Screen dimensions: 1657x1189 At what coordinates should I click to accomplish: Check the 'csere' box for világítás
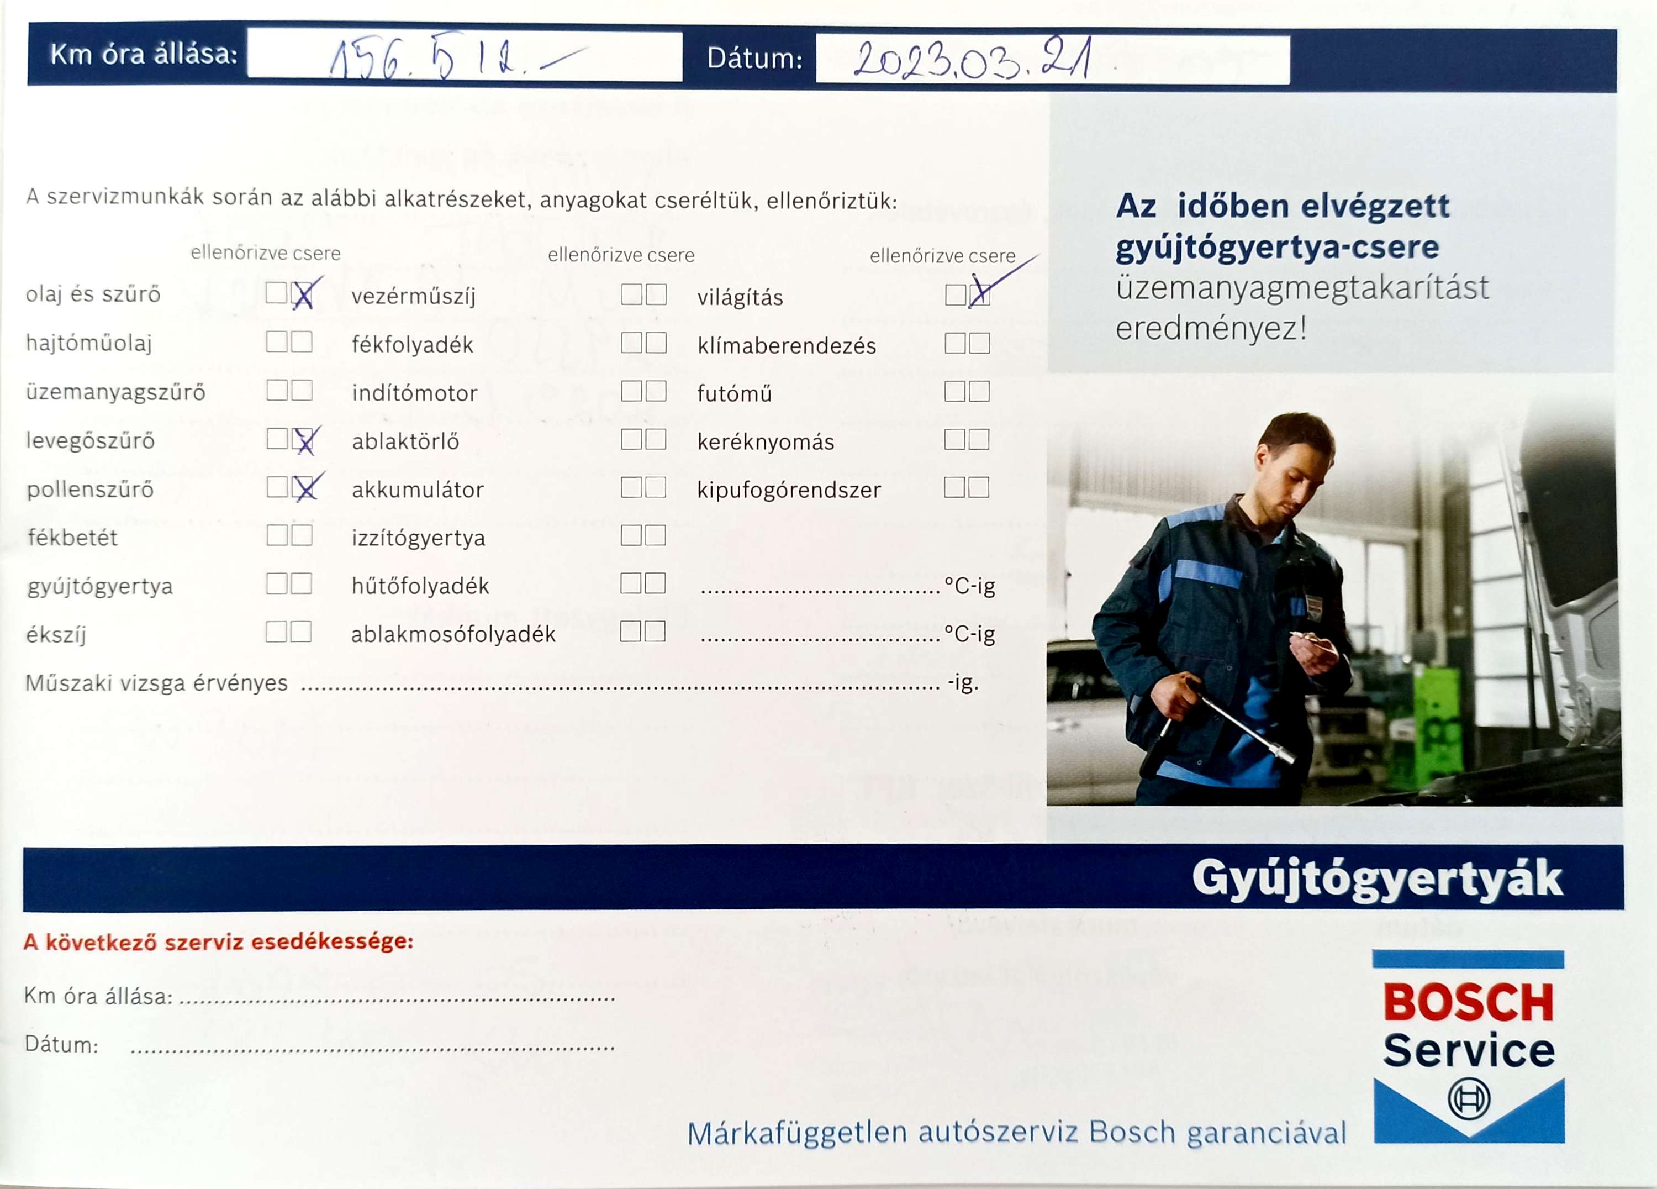click(x=980, y=295)
